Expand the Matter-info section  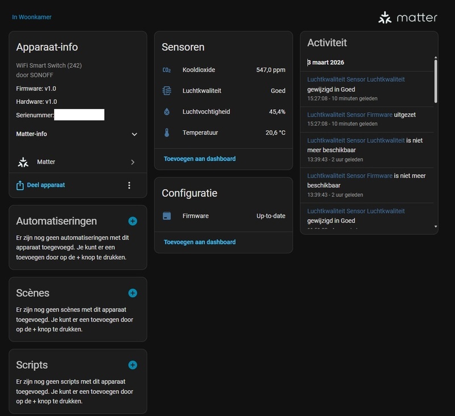(x=134, y=135)
